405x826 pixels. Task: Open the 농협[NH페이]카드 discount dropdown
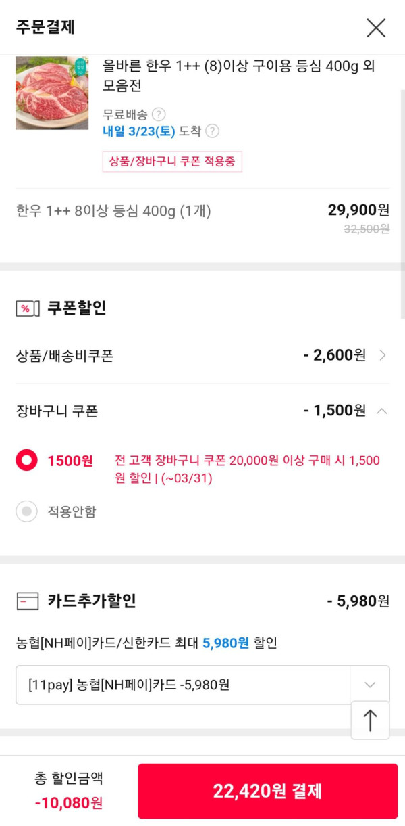click(369, 685)
